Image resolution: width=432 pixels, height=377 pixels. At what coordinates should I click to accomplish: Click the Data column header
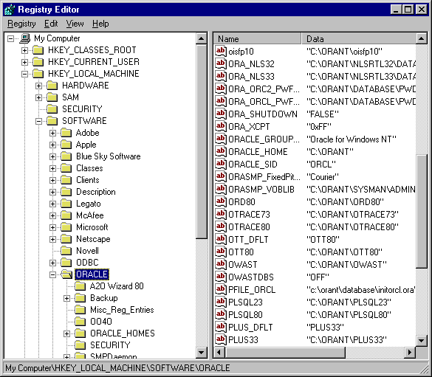[359, 39]
